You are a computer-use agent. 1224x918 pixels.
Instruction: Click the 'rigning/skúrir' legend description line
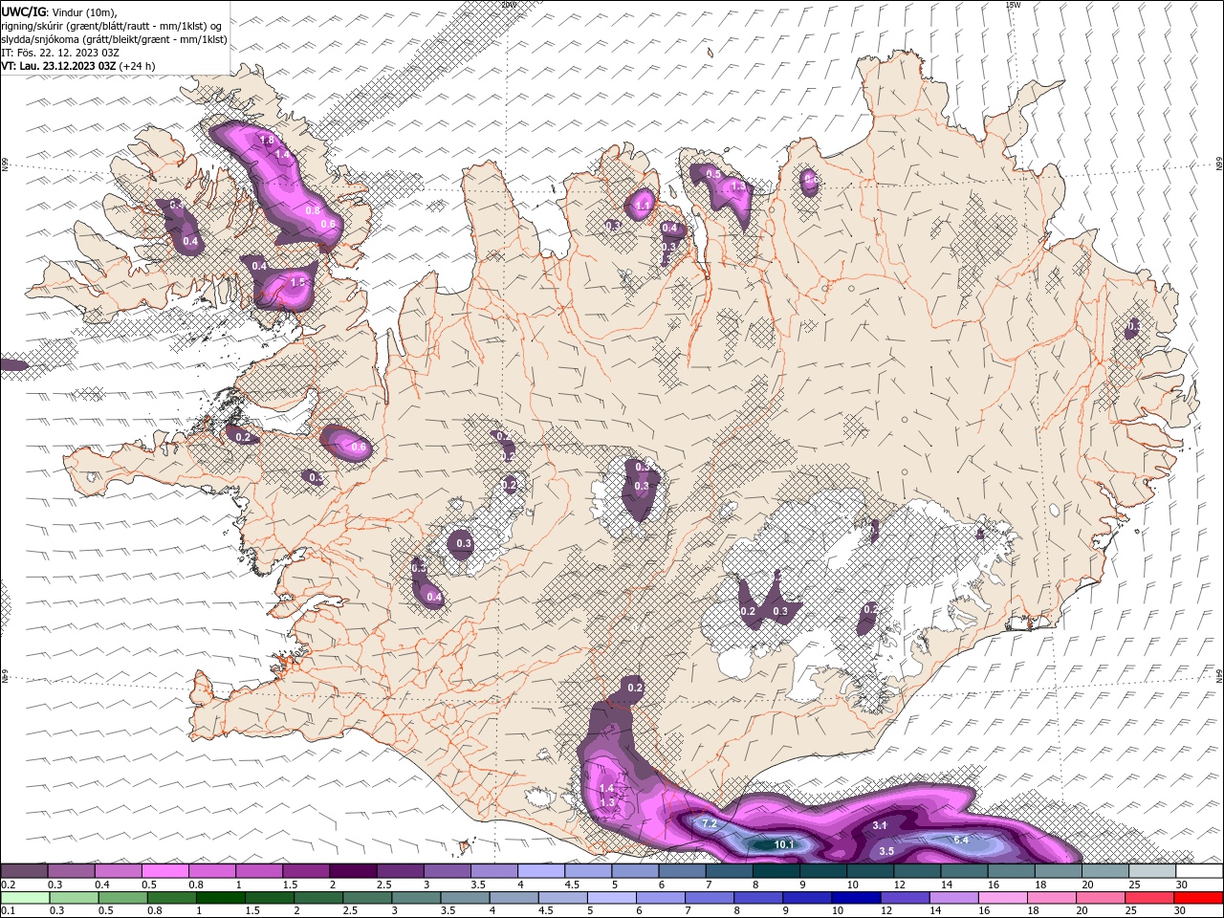click(x=111, y=26)
